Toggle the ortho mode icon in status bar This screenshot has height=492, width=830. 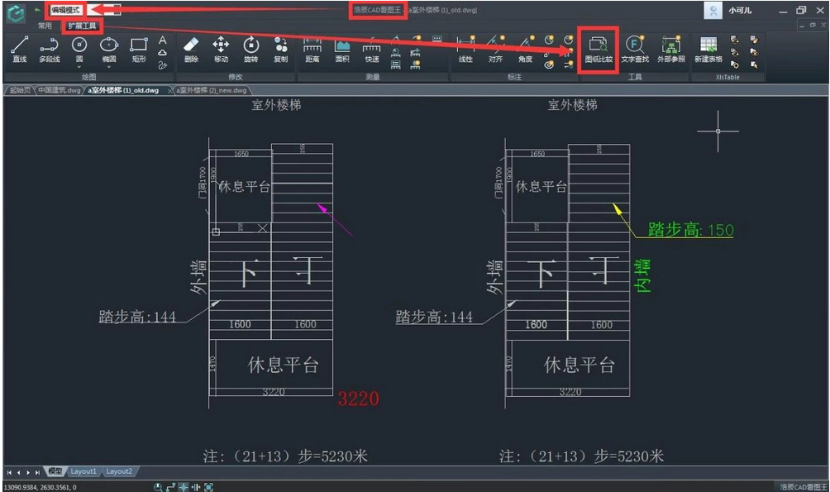click(x=170, y=487)
